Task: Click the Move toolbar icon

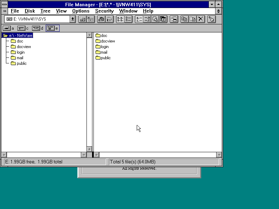Action: (x=193, y=19)
